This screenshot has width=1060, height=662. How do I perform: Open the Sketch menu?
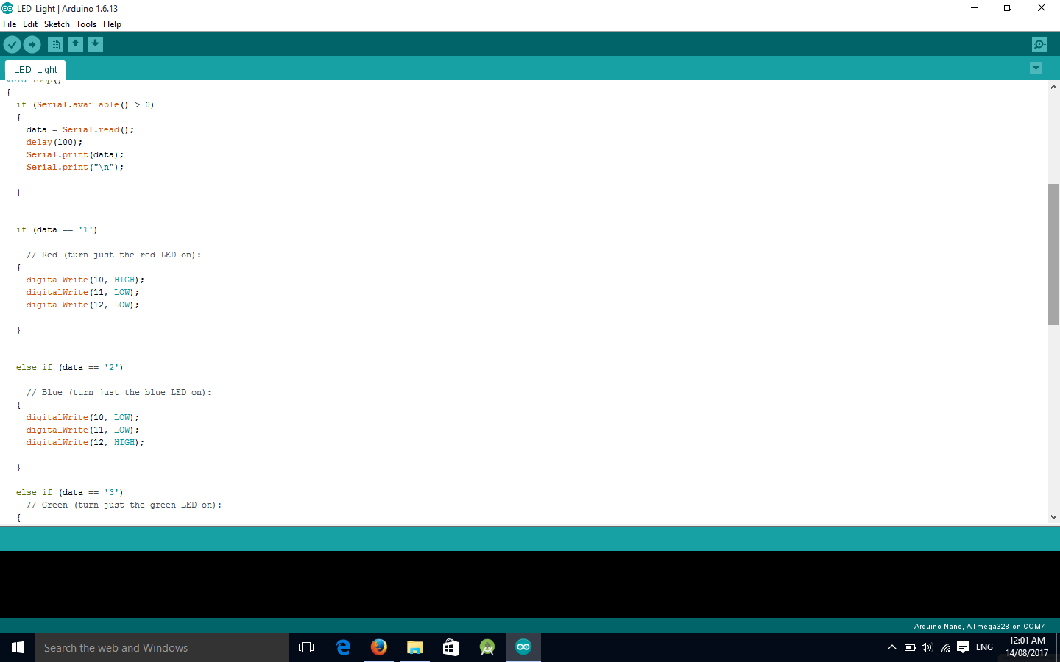(x=57, y=24)
